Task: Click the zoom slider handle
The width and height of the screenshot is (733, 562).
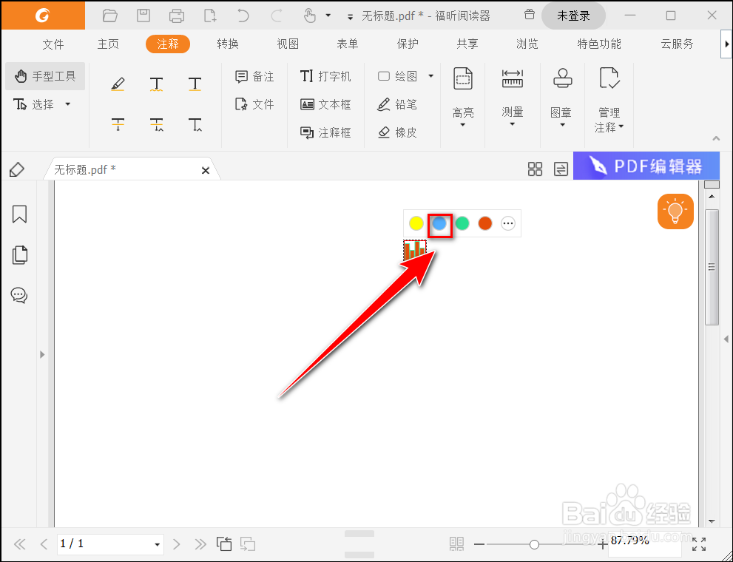Action: (534, 544)
